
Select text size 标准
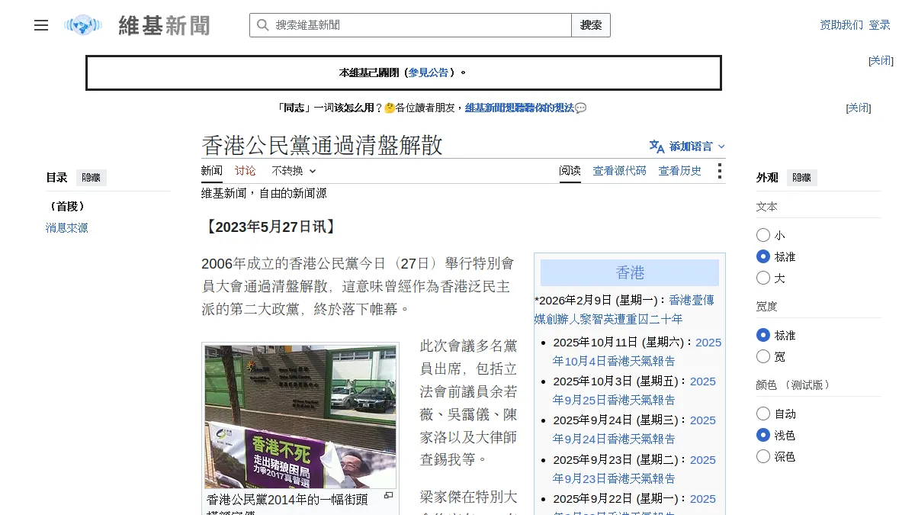pos(763,256)
